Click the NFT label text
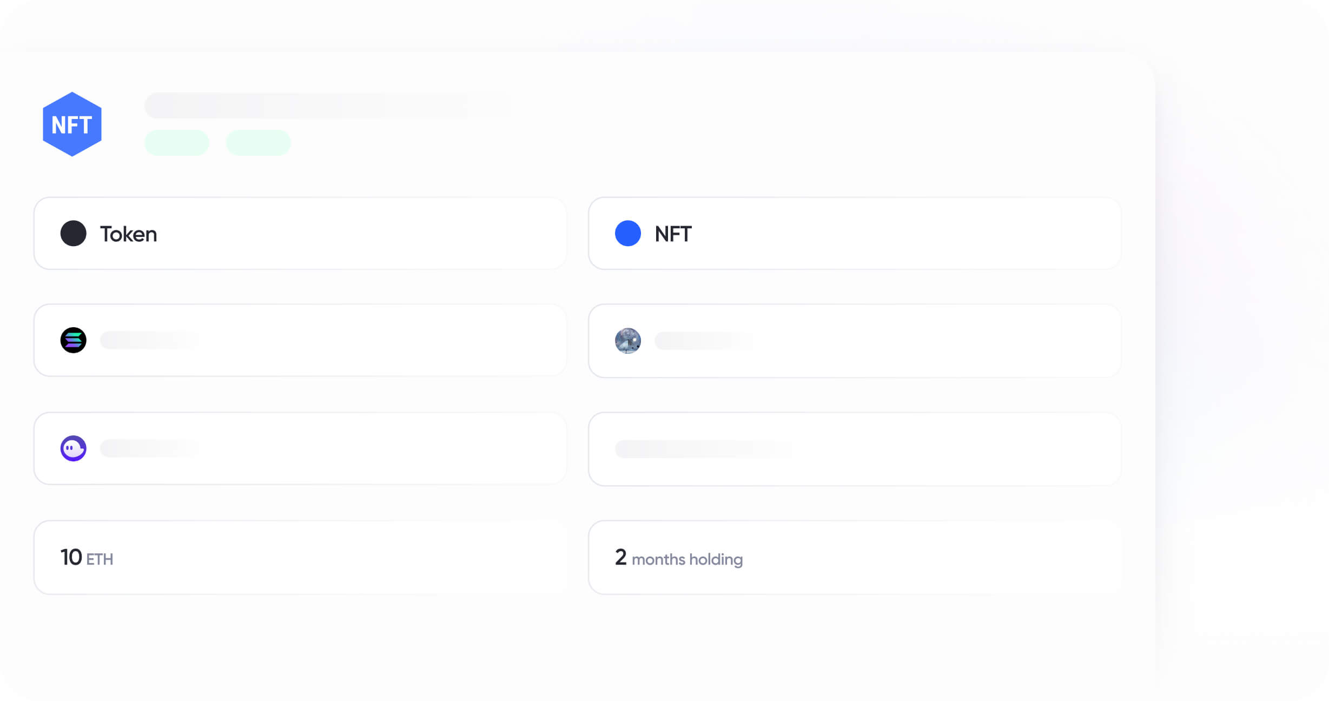This screenshot has width=1329, height=701. pyautogui.click(x=673, y=234)
